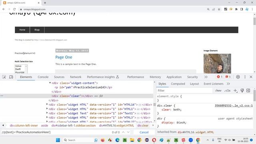Image resolution: width=256 pixels, height=144 pixels.
Task: Open Windows Start menu
Action: (58, 140)
